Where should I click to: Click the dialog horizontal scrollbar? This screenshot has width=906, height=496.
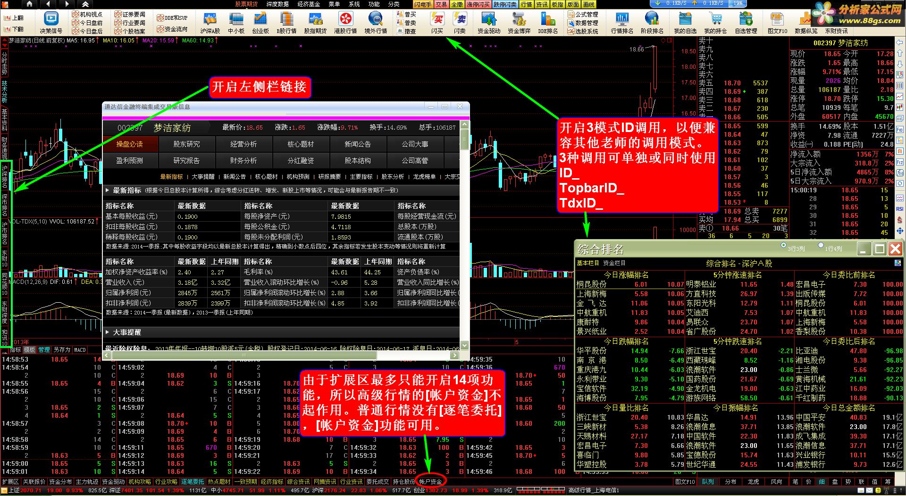pos(243,355)
